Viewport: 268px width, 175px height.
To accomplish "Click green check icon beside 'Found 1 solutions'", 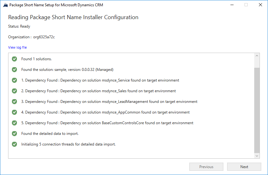I will click(x=14, y=59).
